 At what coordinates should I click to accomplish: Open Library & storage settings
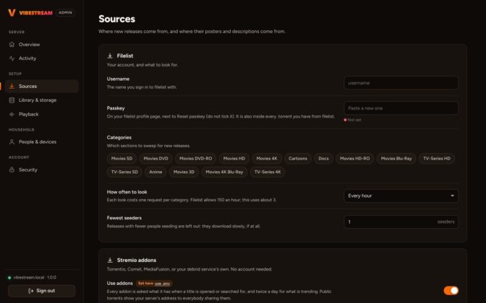pyautogui.click(x=42, y=100)
